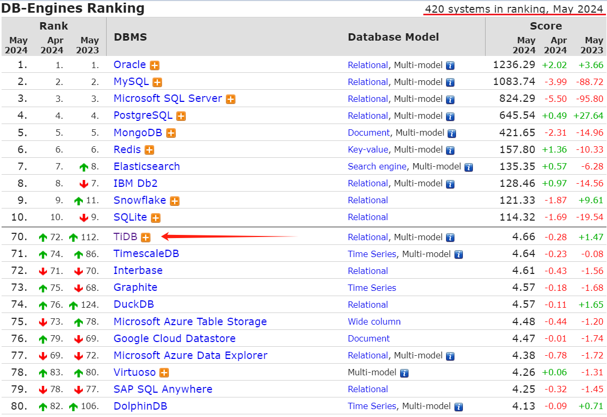Open the info icon in Redis's row
607x417 pixels.
click(450, 150)
